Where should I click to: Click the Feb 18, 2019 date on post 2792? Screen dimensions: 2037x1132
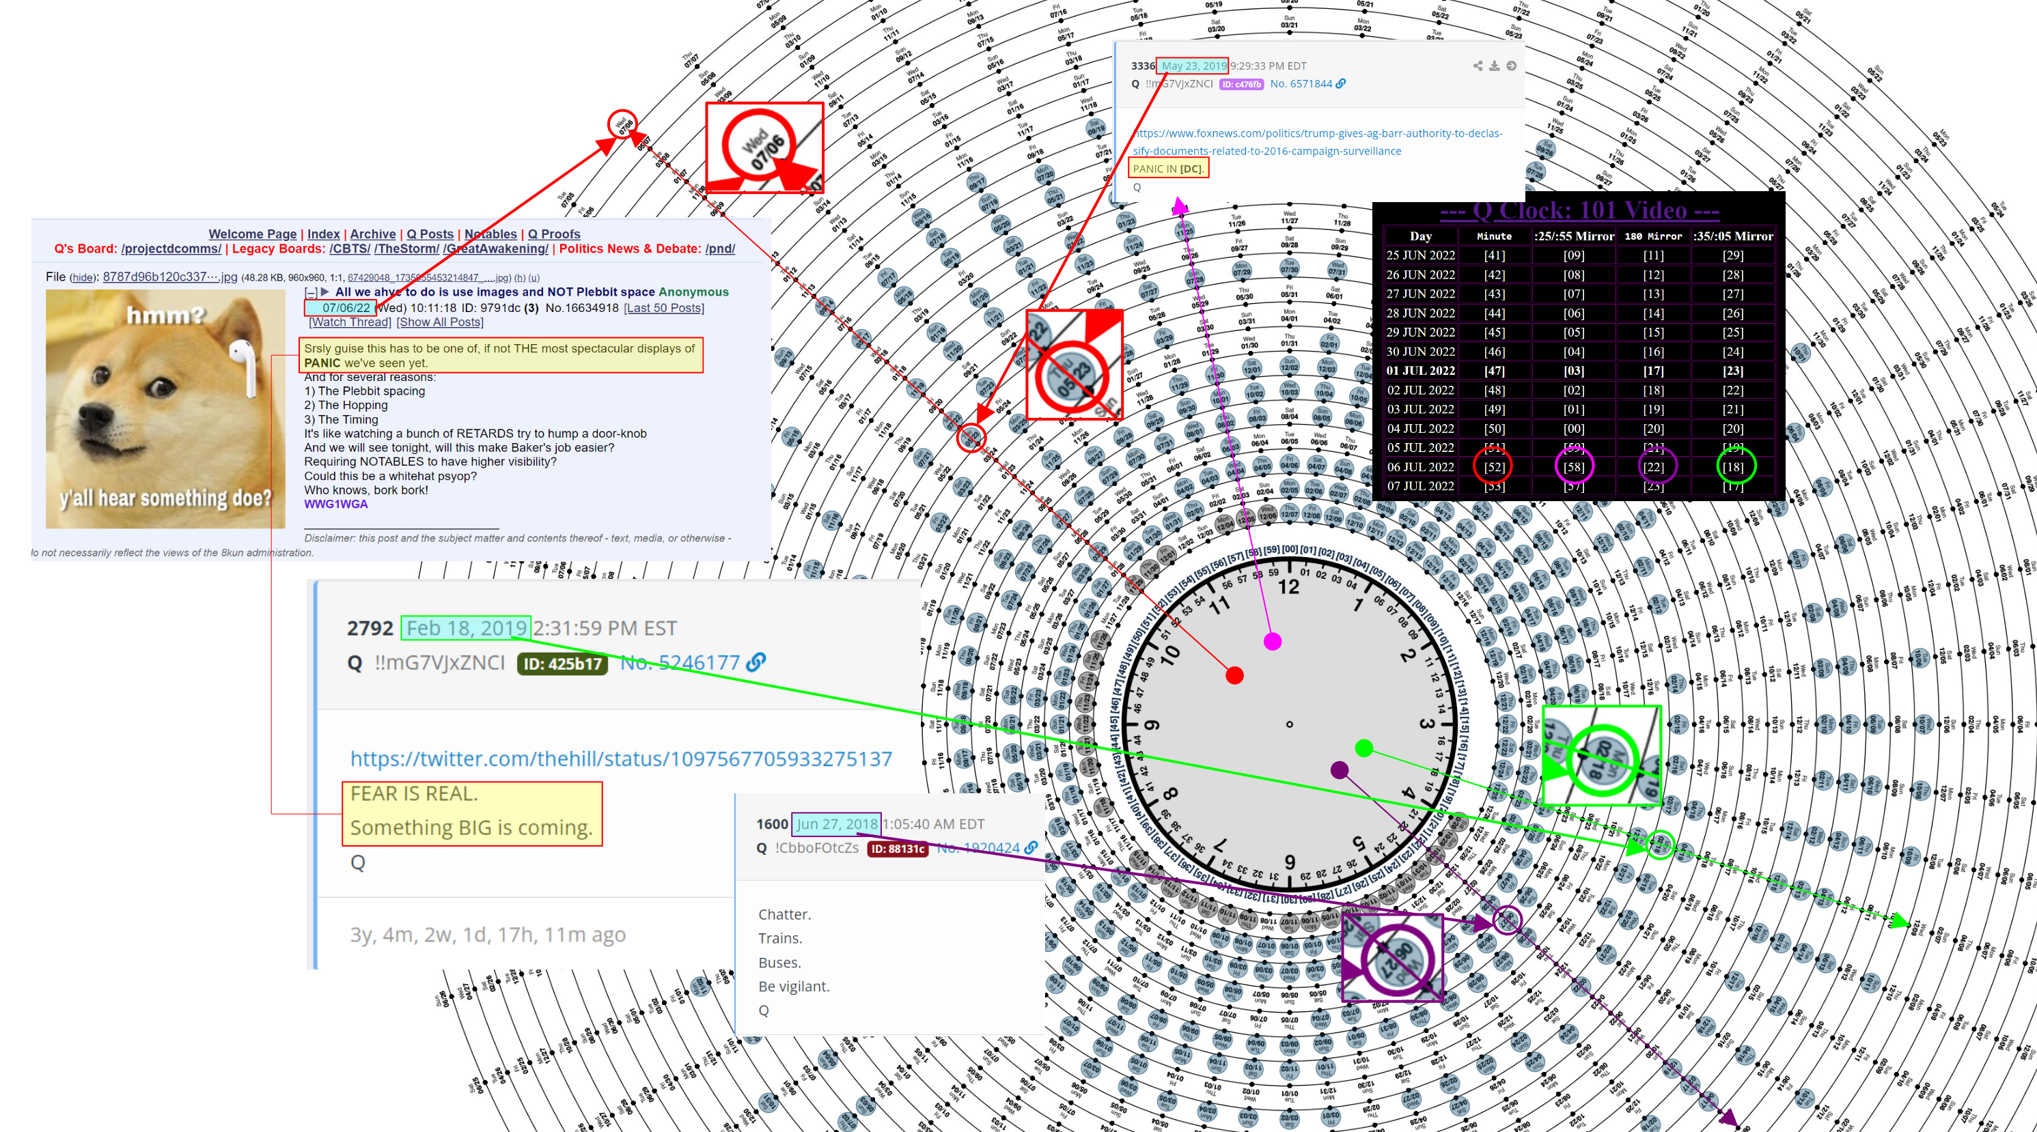466,628
